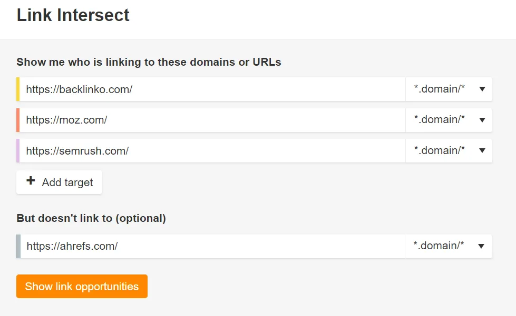Click the dropdown arrow in the moz.com row

(x=482, y=120)
